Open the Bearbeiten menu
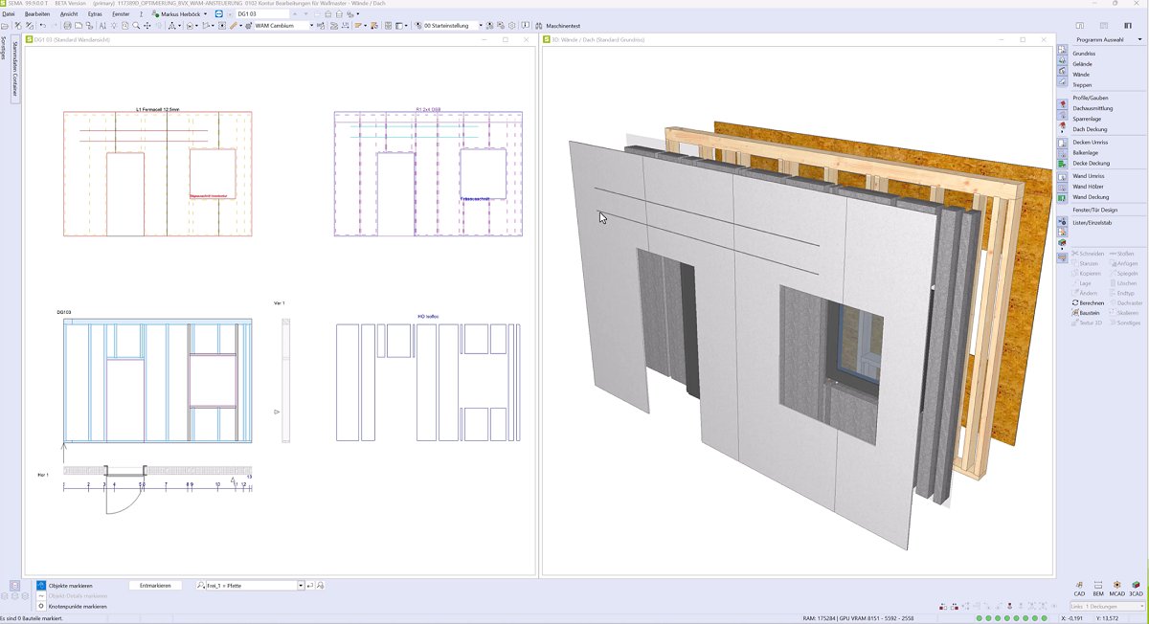Screen dimensions: 1149x624 tap(38, 14)
